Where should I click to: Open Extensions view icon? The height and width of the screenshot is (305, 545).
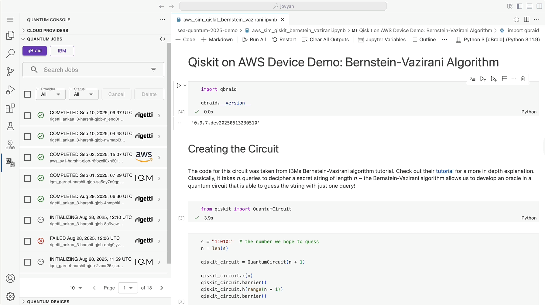point(10,108)
